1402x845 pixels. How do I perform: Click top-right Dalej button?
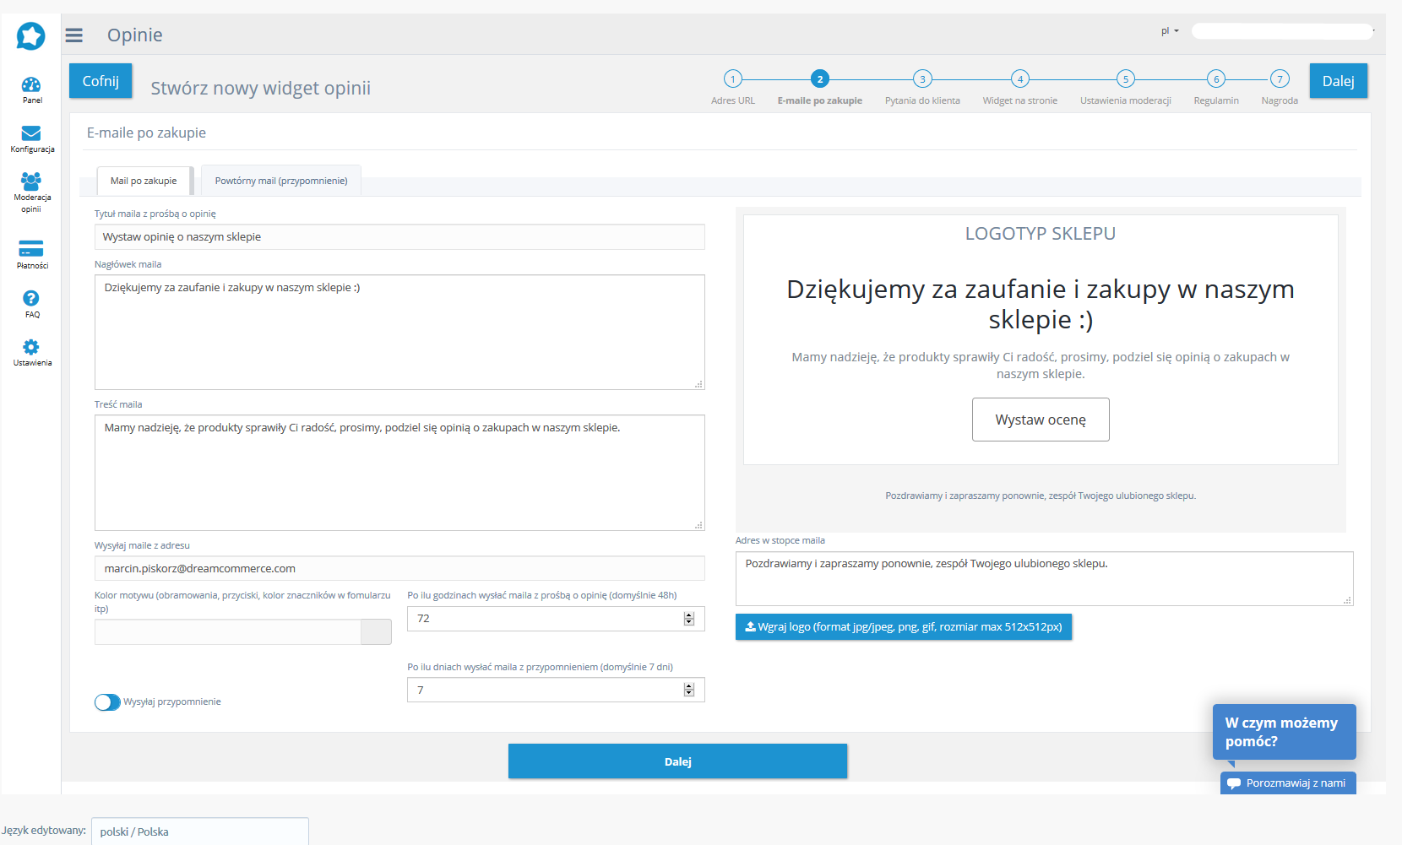tap(1339, 81)
